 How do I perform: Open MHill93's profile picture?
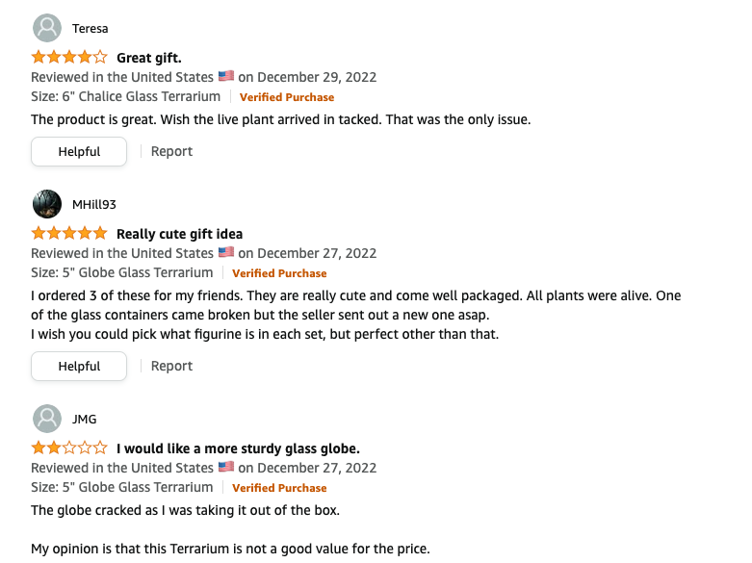click(47, 204)
